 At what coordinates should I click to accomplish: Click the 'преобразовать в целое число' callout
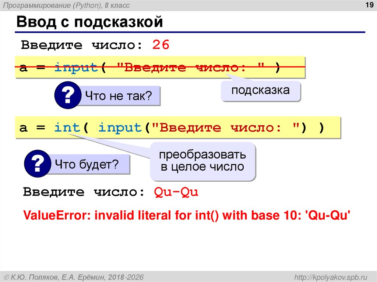point(202,161)
